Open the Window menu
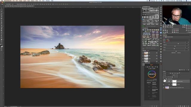Image resolution: width=191 pixels, height=107 pixels. click(48, 1)
